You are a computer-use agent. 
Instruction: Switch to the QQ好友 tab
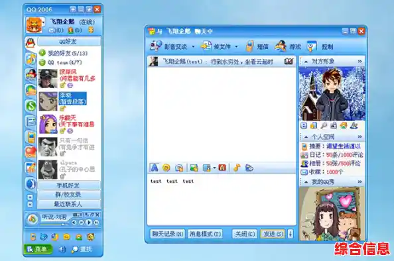tap(69, 42)
